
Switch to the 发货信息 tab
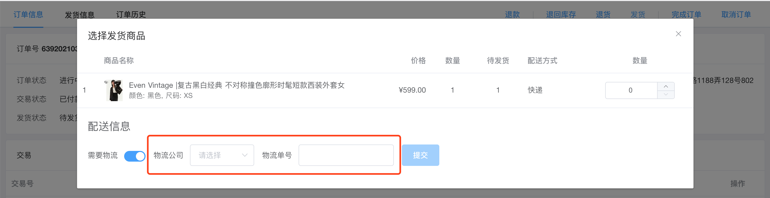[x=79, y=14]
